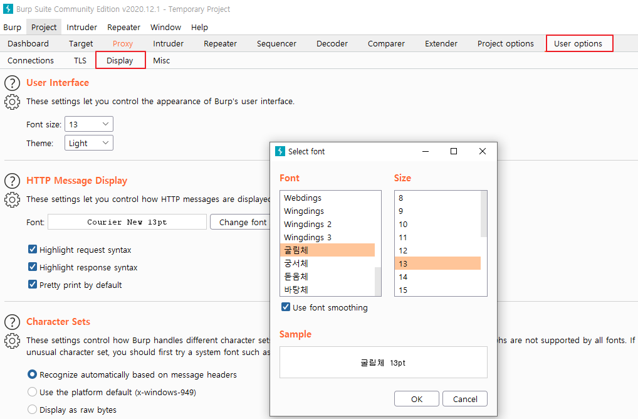Switch to the Proxy tab

pos(123,43)
